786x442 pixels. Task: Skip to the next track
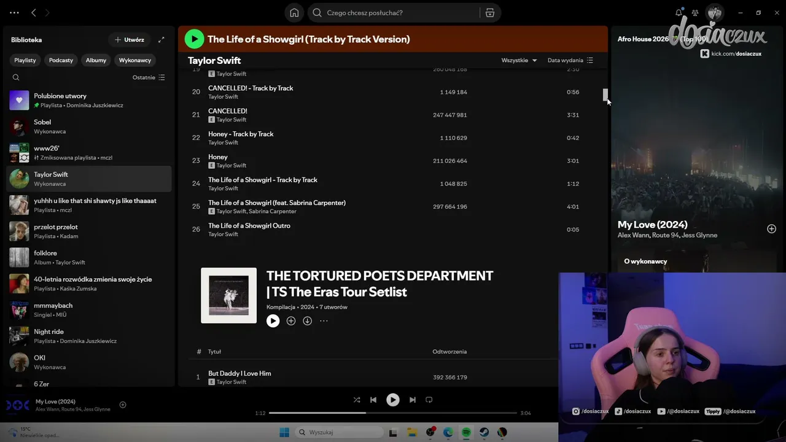pyautogui.click(x=413, y=400)
